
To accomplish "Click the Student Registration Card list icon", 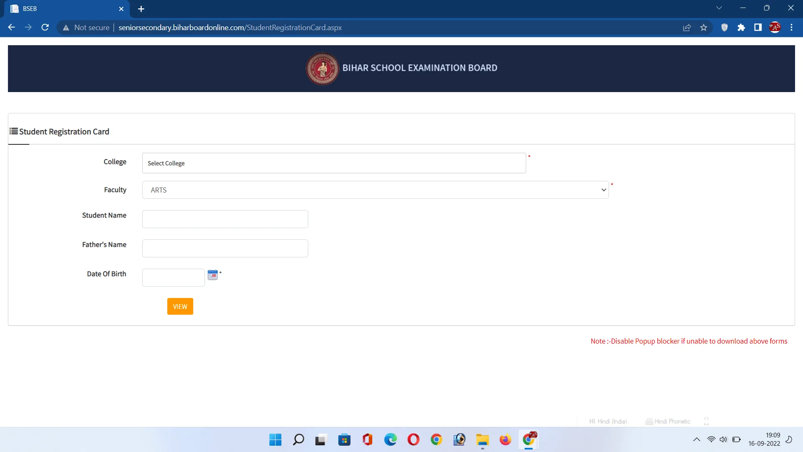I will point(14,131).
